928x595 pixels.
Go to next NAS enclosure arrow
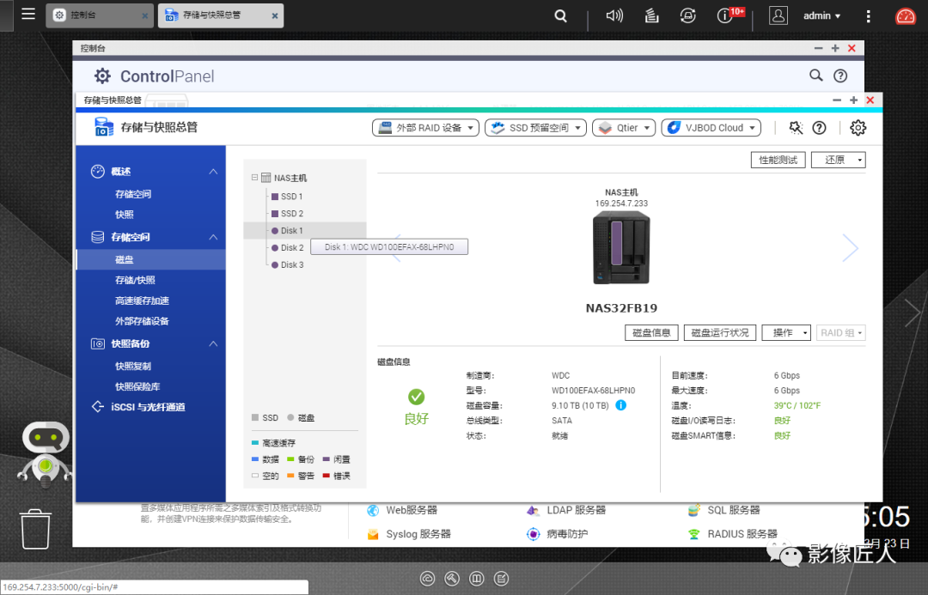tap(850, 248)
